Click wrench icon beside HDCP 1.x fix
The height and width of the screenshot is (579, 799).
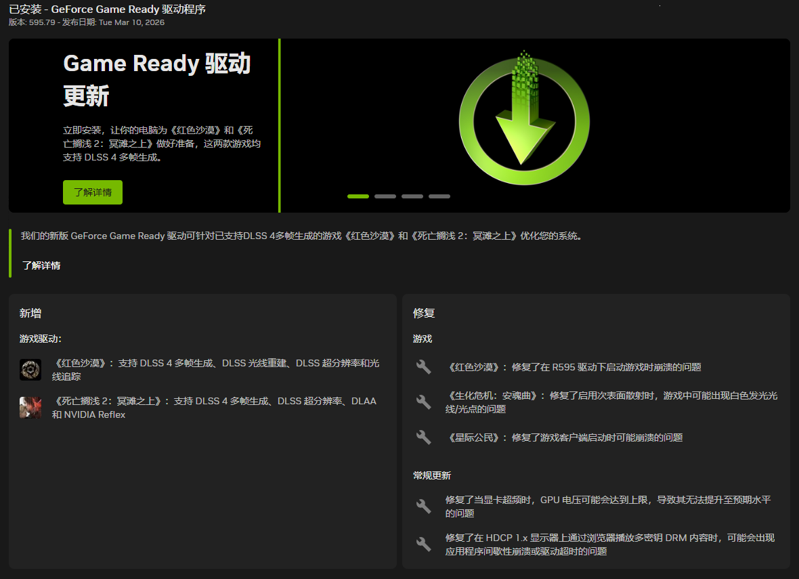(423, 544)
